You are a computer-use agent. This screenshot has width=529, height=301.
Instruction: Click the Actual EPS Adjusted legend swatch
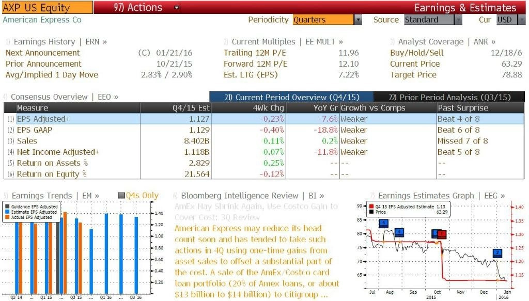7,217
